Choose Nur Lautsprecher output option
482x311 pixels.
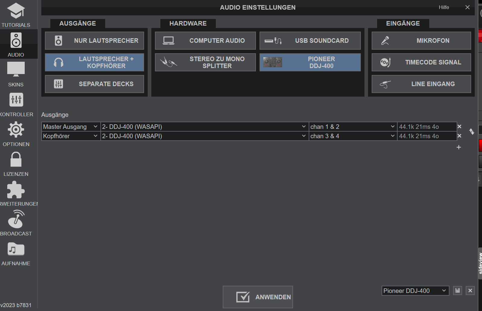94,41
